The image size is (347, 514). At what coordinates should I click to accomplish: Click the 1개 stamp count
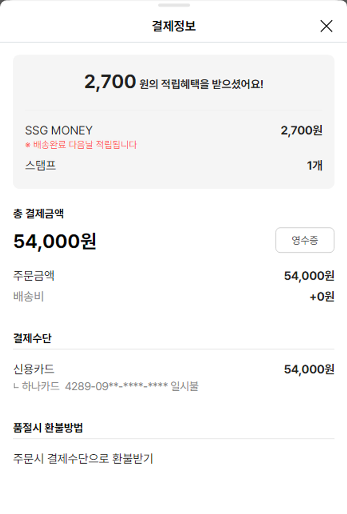pos(315,165)
